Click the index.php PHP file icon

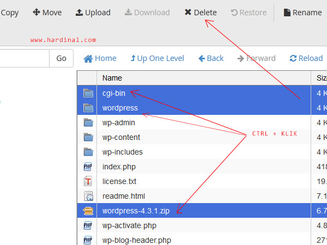tap(88, 167)
